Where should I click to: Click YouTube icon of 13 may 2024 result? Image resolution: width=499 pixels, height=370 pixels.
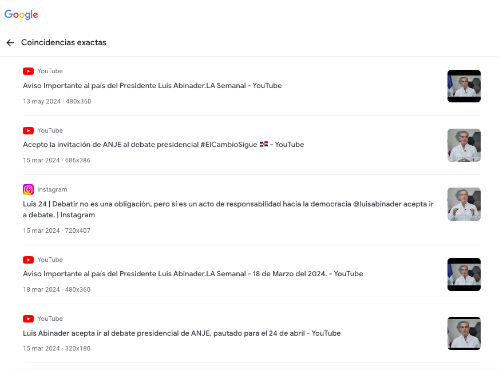coord(28,71)
